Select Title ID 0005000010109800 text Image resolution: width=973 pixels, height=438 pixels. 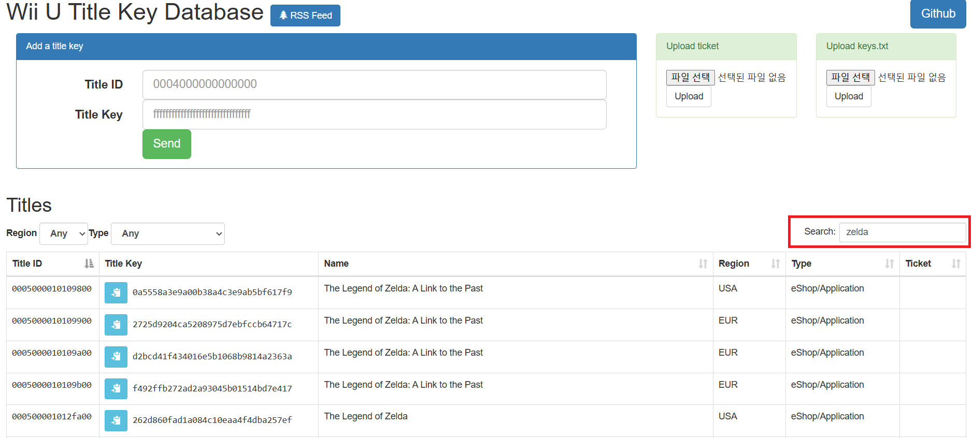pyautogui.click(x=52, y=289)
